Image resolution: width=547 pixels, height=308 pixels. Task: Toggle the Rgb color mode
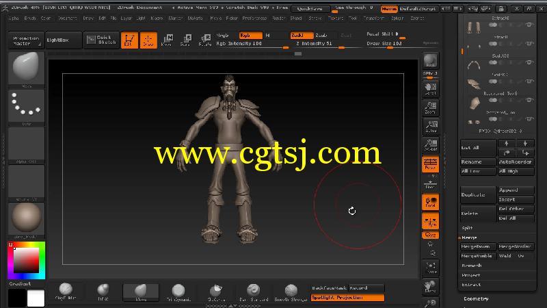point(250,36)
